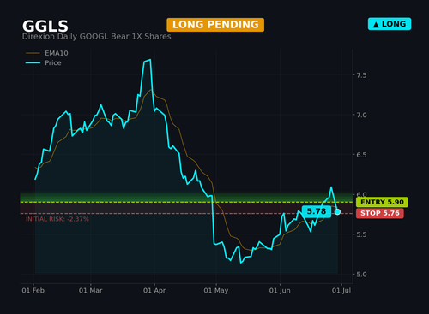Toggle the EMA10 legend label
This screenshot has width=429, height=314.
[x=57, y=53]
